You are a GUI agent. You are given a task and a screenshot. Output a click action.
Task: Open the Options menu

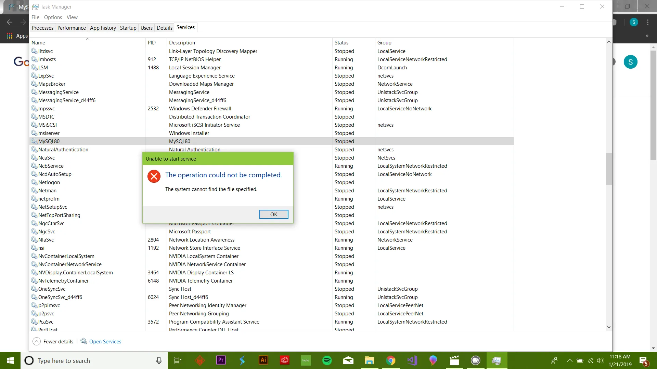pos(53,17)
